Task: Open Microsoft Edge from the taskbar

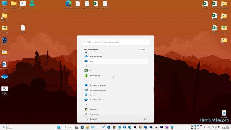Action: (x=130, y=127)
